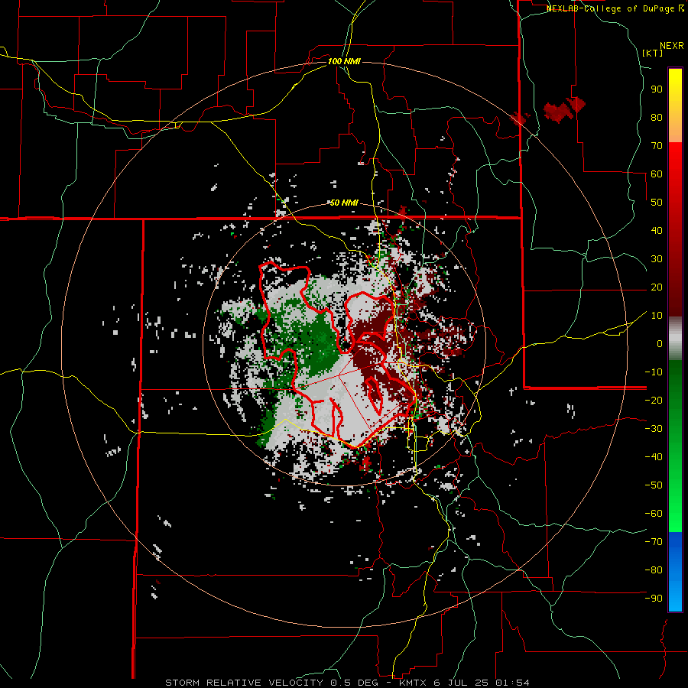
Task: Click the -10 value on the velocity scale
Action: pyautogui.click(x=654, y=372)
